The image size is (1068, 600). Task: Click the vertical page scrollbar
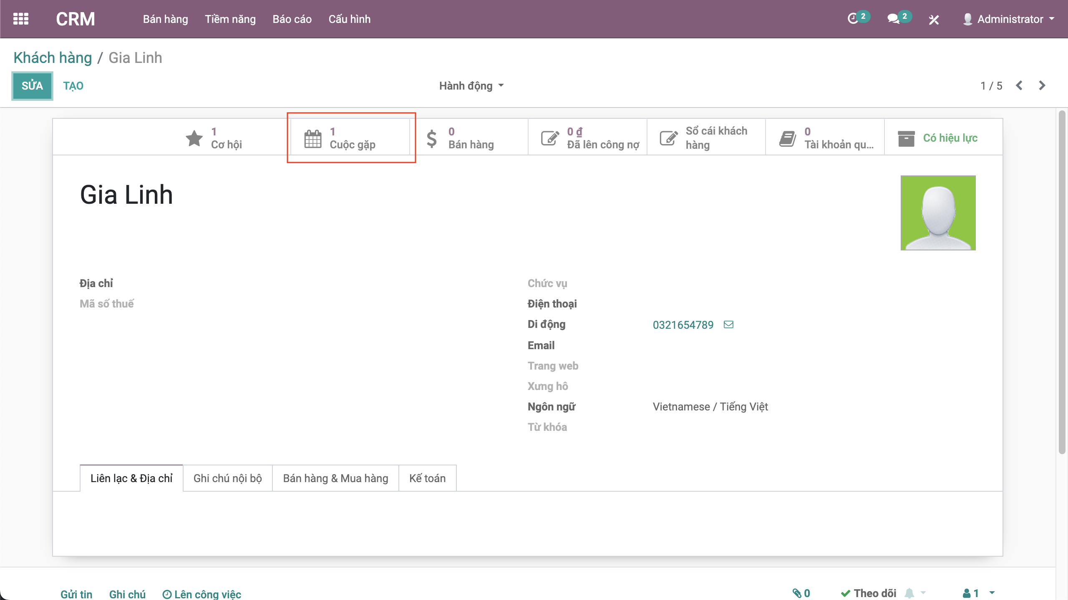pos(1062,283)
